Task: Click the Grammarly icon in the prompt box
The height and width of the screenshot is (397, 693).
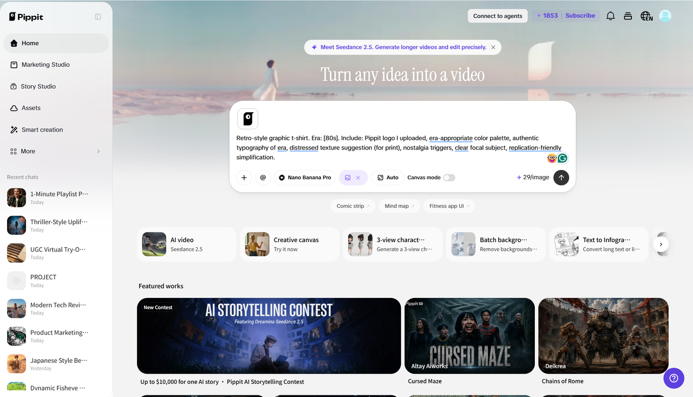Action: coord(563,158)
